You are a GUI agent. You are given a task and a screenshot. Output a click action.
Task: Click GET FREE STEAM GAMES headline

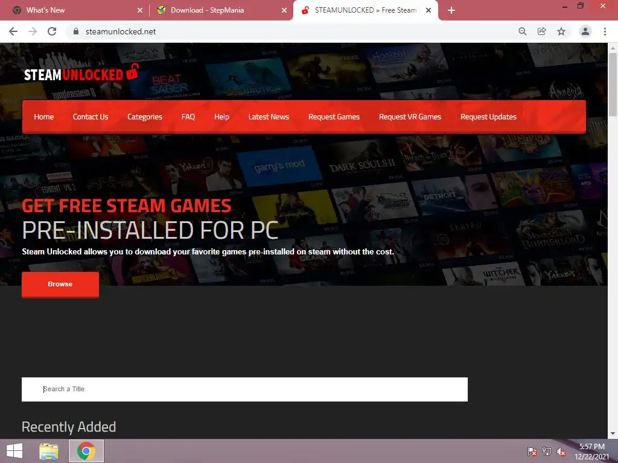point(127,206)
